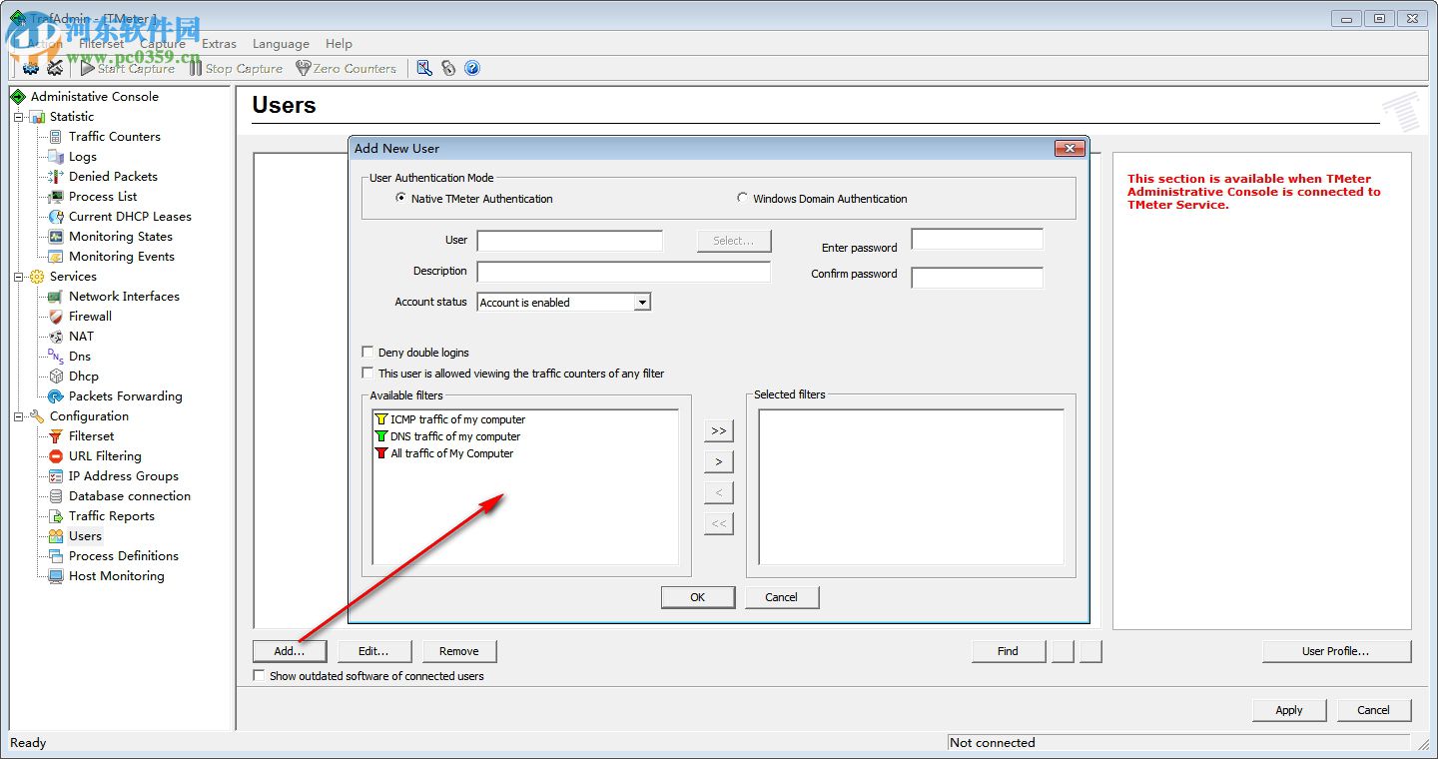
Task: Open help via the blue question icon
Action: [x=472, y=68]
